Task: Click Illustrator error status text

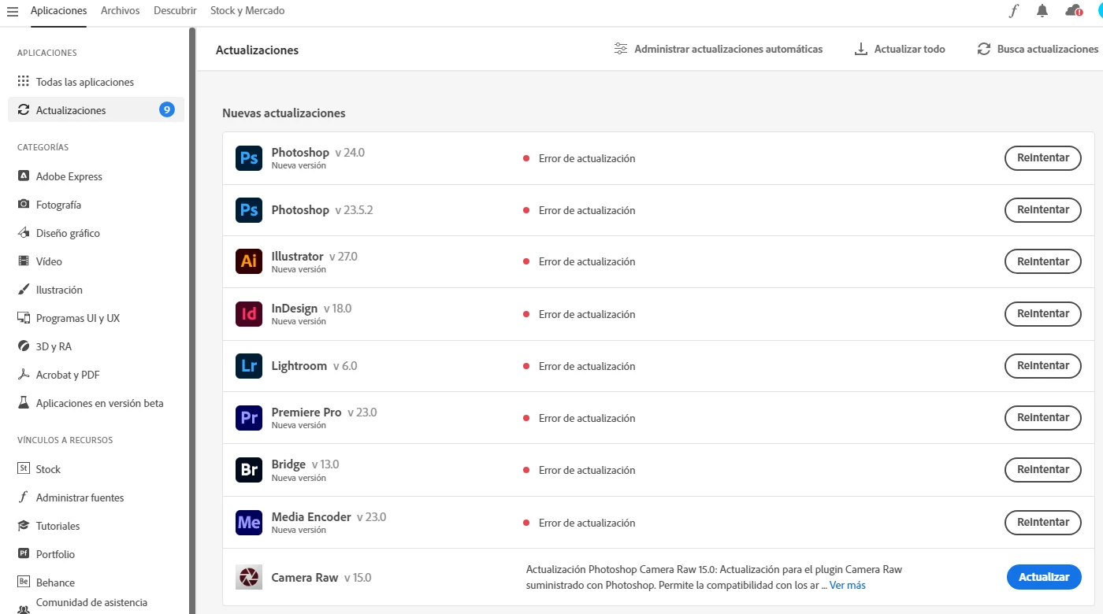Action: (587, 261)
